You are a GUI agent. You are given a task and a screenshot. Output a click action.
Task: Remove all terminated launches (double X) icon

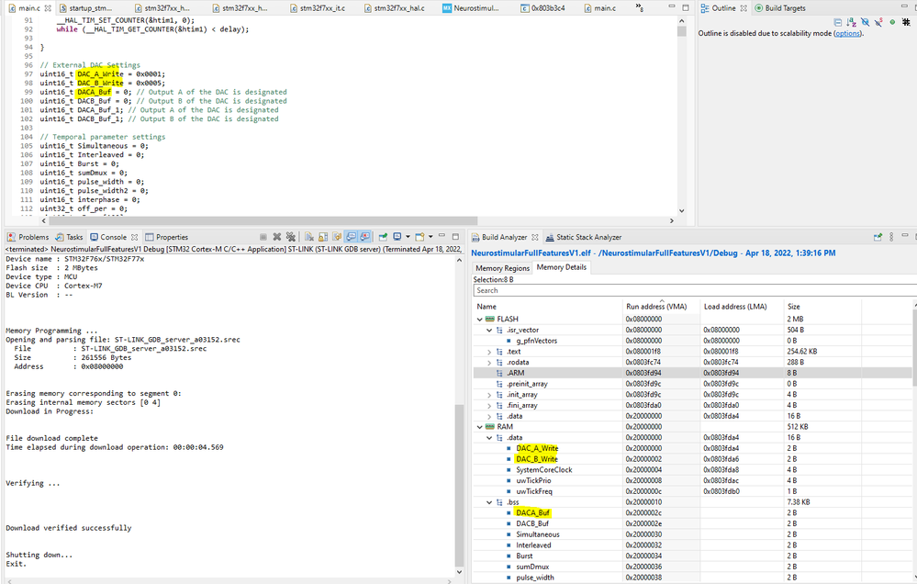click(x=291, y=237)
